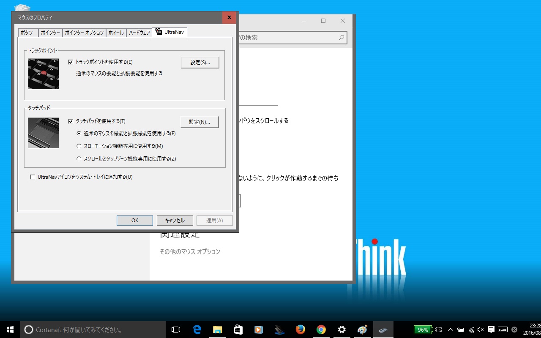The width and height of the screenshot is (541, 338).
Task: Open Microsoft Edge from the taskbar
Action: (197, 330)
